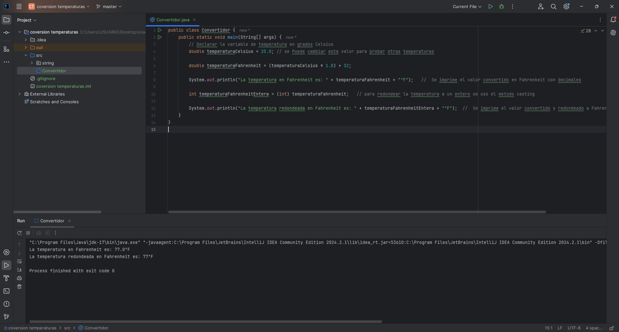Open the master branch dropdown

pyautogui.click(x=109, y=6)
